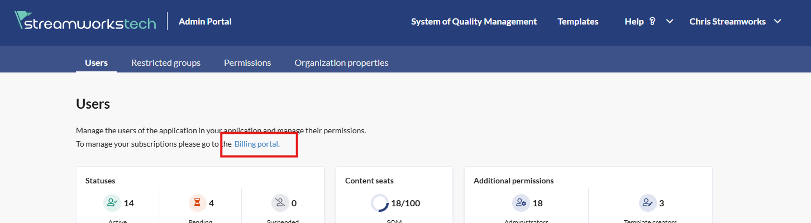Go to Templates in the top navigation
Viewport: 811px width, 223px height.
pyautogui.click(x=578, y=22)
